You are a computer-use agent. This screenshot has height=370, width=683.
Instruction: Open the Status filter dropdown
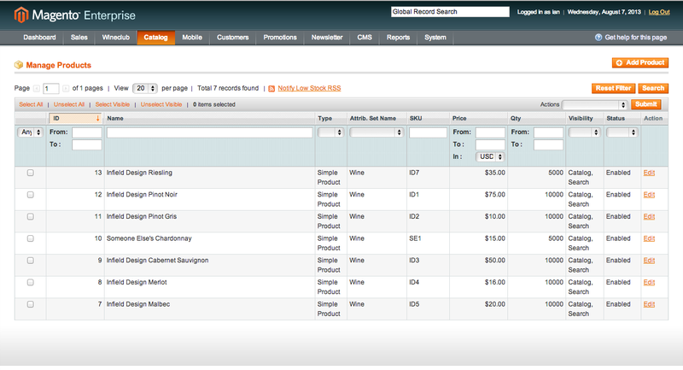pyautogui.click(x=622, y=132)
